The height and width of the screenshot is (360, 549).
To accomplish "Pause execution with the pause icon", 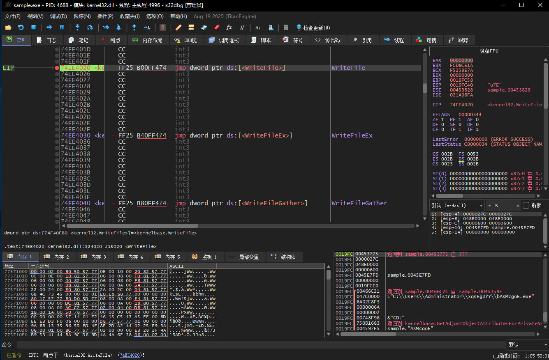I will [x=62, y=28].
